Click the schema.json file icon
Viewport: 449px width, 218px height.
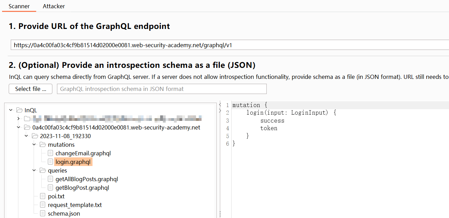point(43,214)
